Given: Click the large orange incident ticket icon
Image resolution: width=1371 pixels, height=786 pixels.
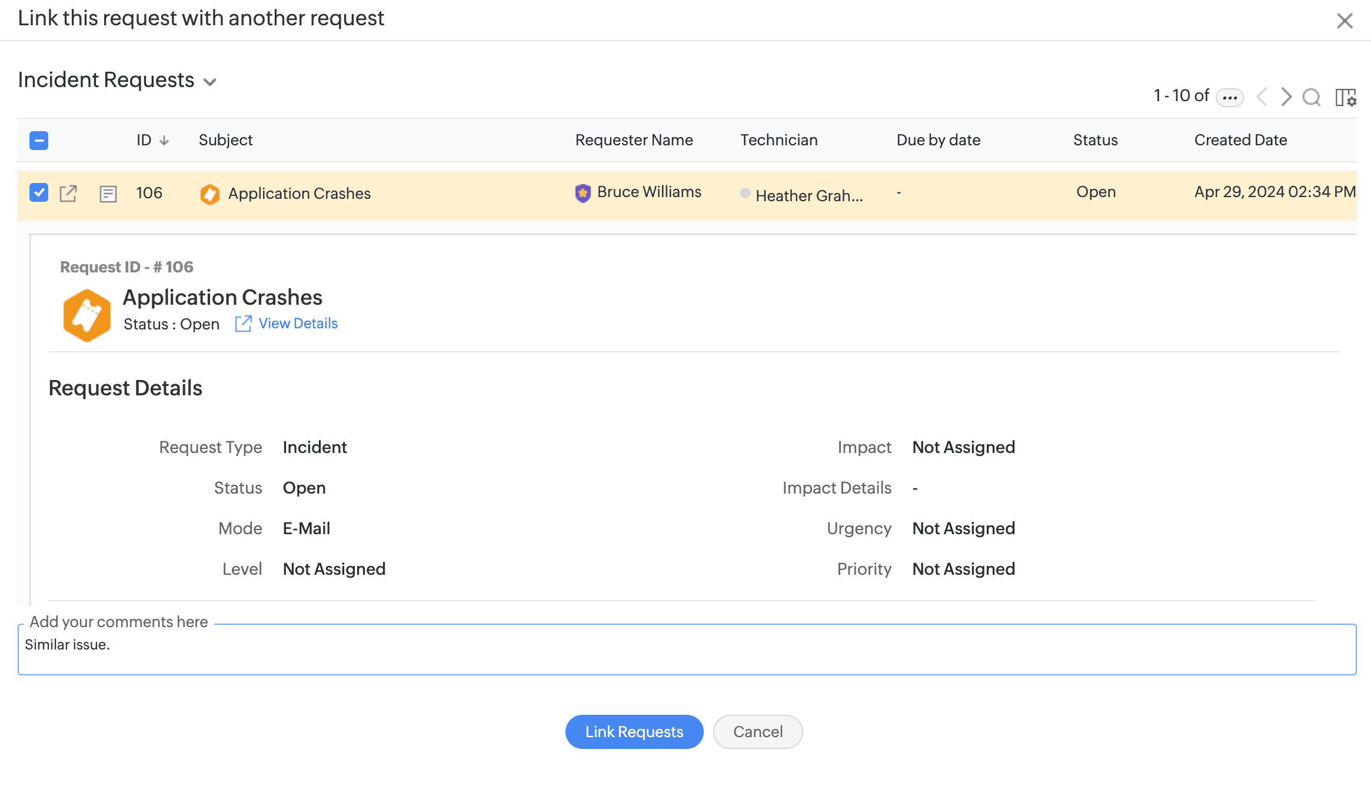Looking at the screenshot, I should tap(86, 315).
